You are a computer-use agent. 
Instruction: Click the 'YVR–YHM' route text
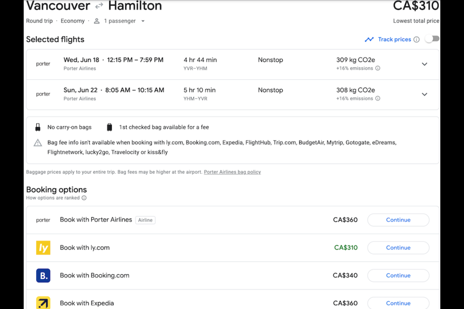[195, 68]
